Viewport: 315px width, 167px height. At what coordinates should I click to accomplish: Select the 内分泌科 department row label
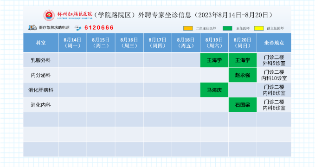coord(41,75)
